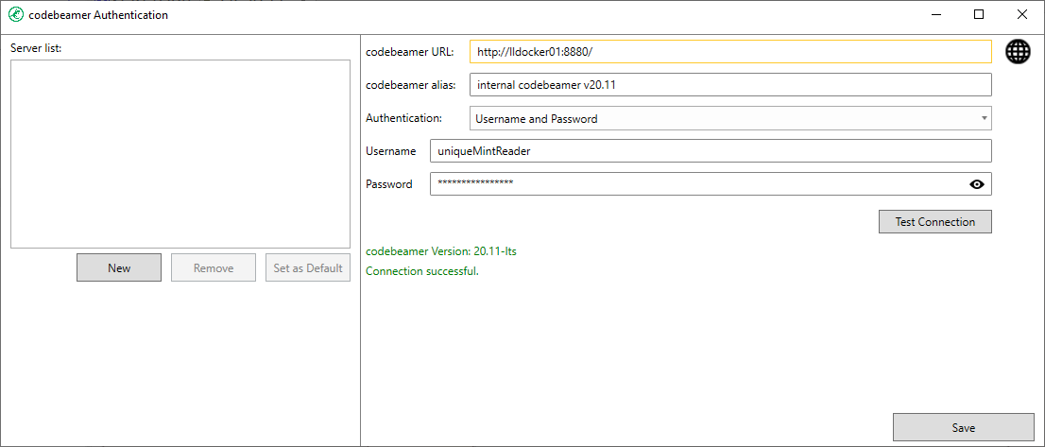Click the Test Connection button

coord(935,222)
